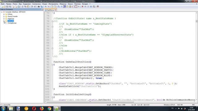Toggle the indent guide button

(x=64, y=6)
